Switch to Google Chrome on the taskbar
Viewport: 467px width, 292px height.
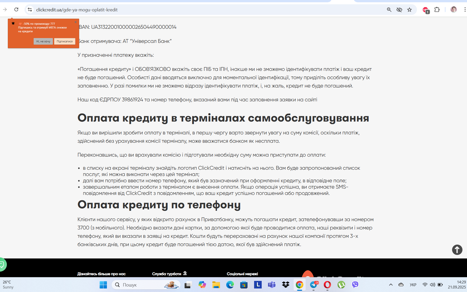click(x=299, y=285)
